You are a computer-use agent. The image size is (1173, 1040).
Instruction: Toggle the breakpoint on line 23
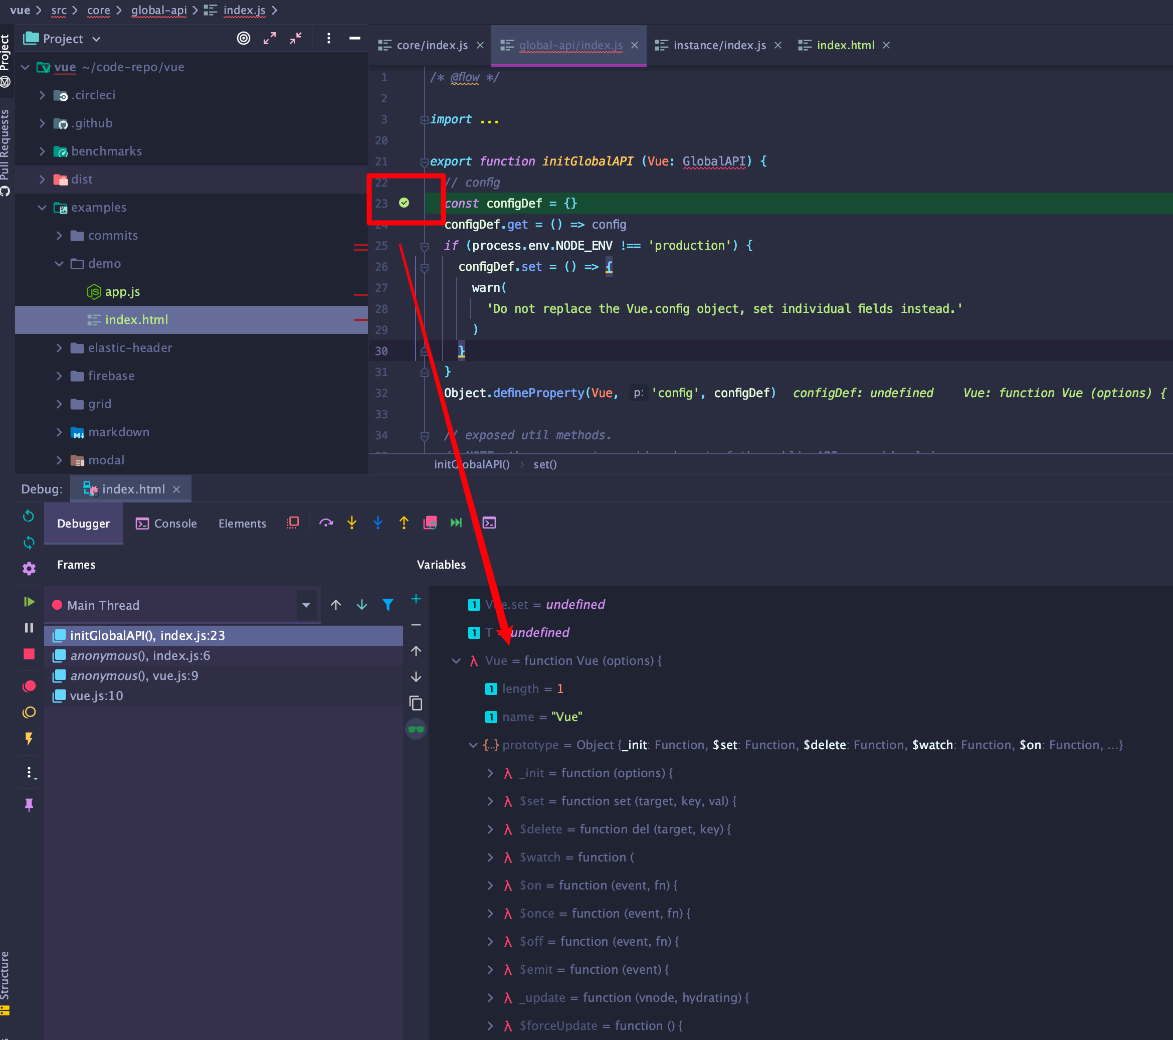tap(404, 203)
